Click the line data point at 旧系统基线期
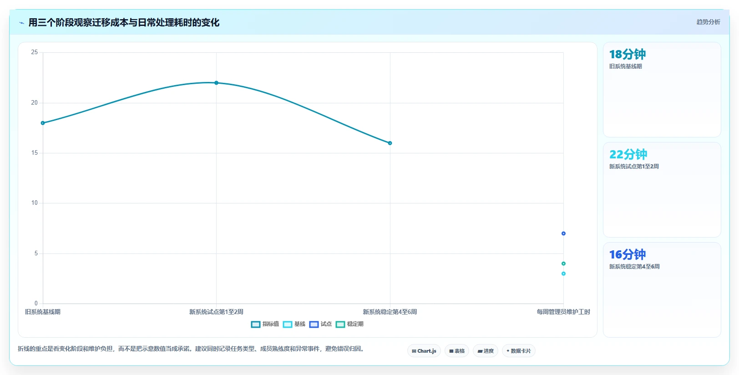Image resolution: width=739 pixels, height=375 pixels. (43, 123)
